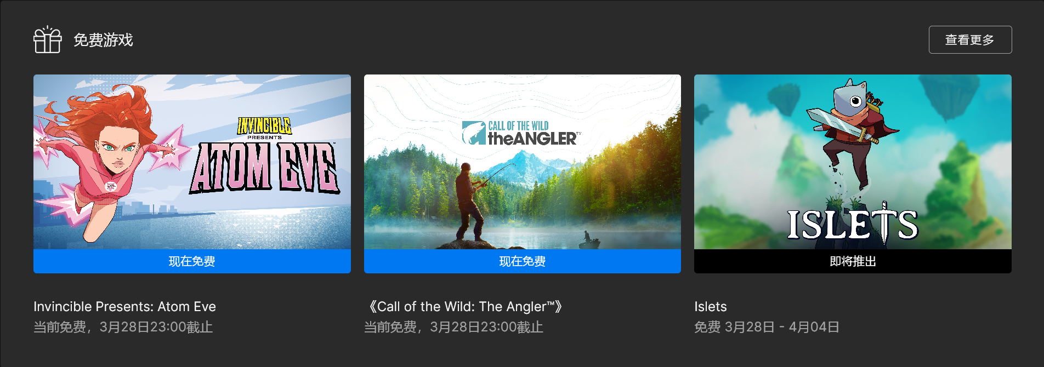
Task: Open the 查看更多 button
Action: pos(970,39)
